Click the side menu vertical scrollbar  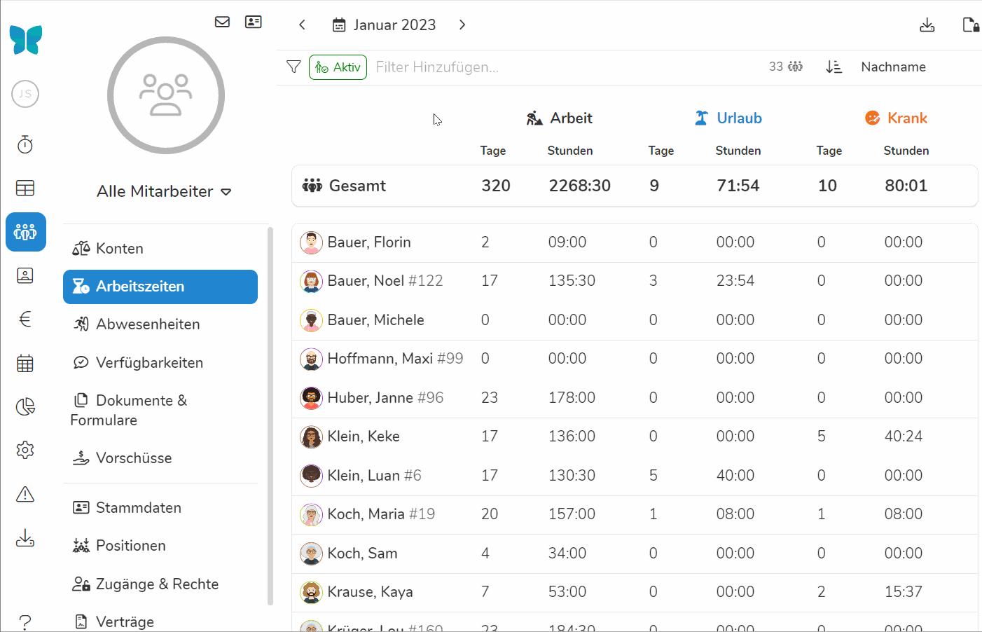click(x=270, y=415)
